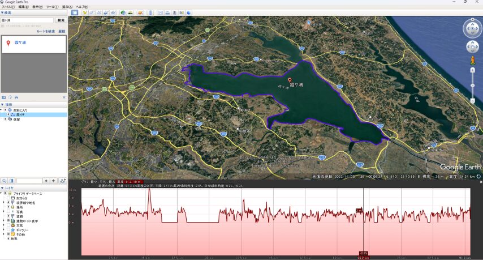The image size is (483, 260).
Task: Click the email icon in toolbar
Action: coord(159,12)
